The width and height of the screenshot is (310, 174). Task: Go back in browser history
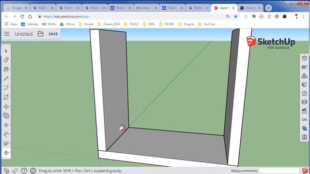[x=7, y=16]
